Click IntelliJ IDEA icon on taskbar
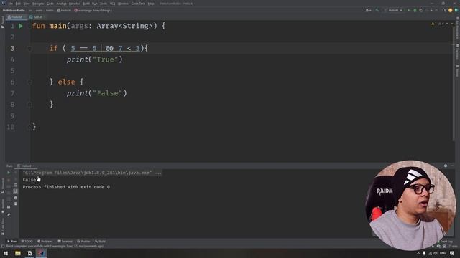460x258 pixels. point(41,253)
